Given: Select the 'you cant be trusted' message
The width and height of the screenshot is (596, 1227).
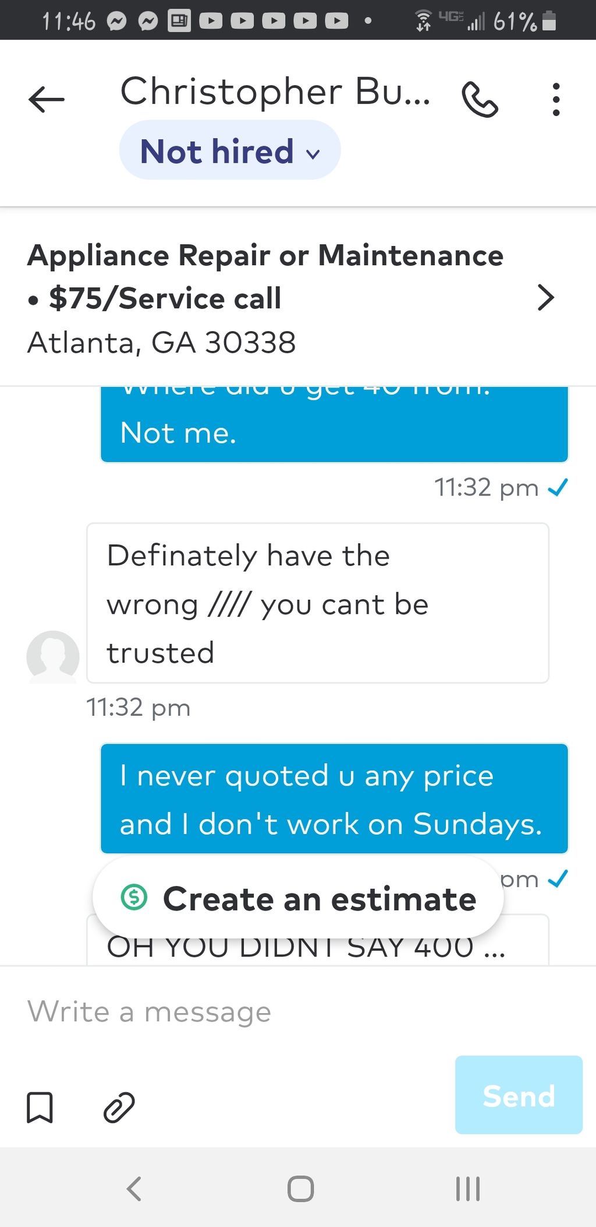Looking at the screenshot, I should (318, 603).
